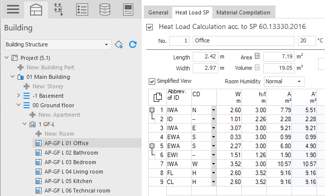
Task: Collapse the Project (5.1) tree node
Action: 7,58
